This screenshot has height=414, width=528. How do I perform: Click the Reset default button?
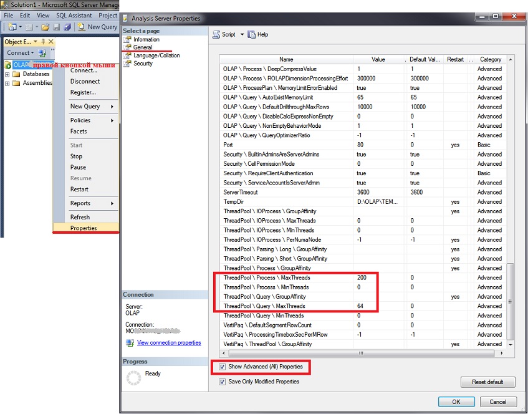pyautogui.click(x=487, y=382)
